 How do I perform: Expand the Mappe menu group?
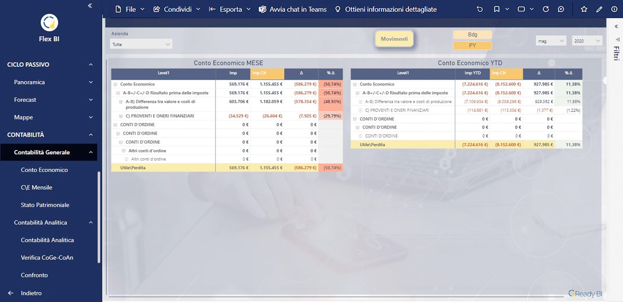[x=91, y=118]
